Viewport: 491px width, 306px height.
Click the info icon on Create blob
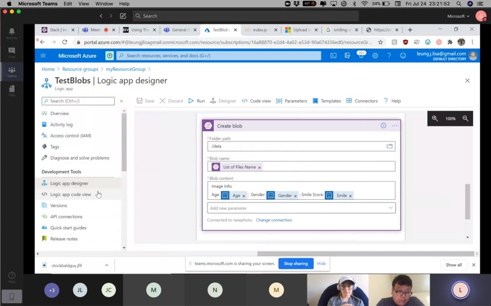383,126
